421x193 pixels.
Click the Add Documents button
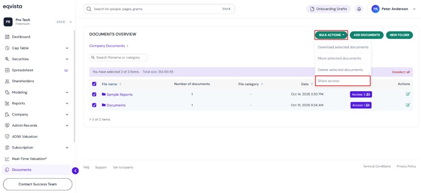pyautogui.click(x=366, y=35)
